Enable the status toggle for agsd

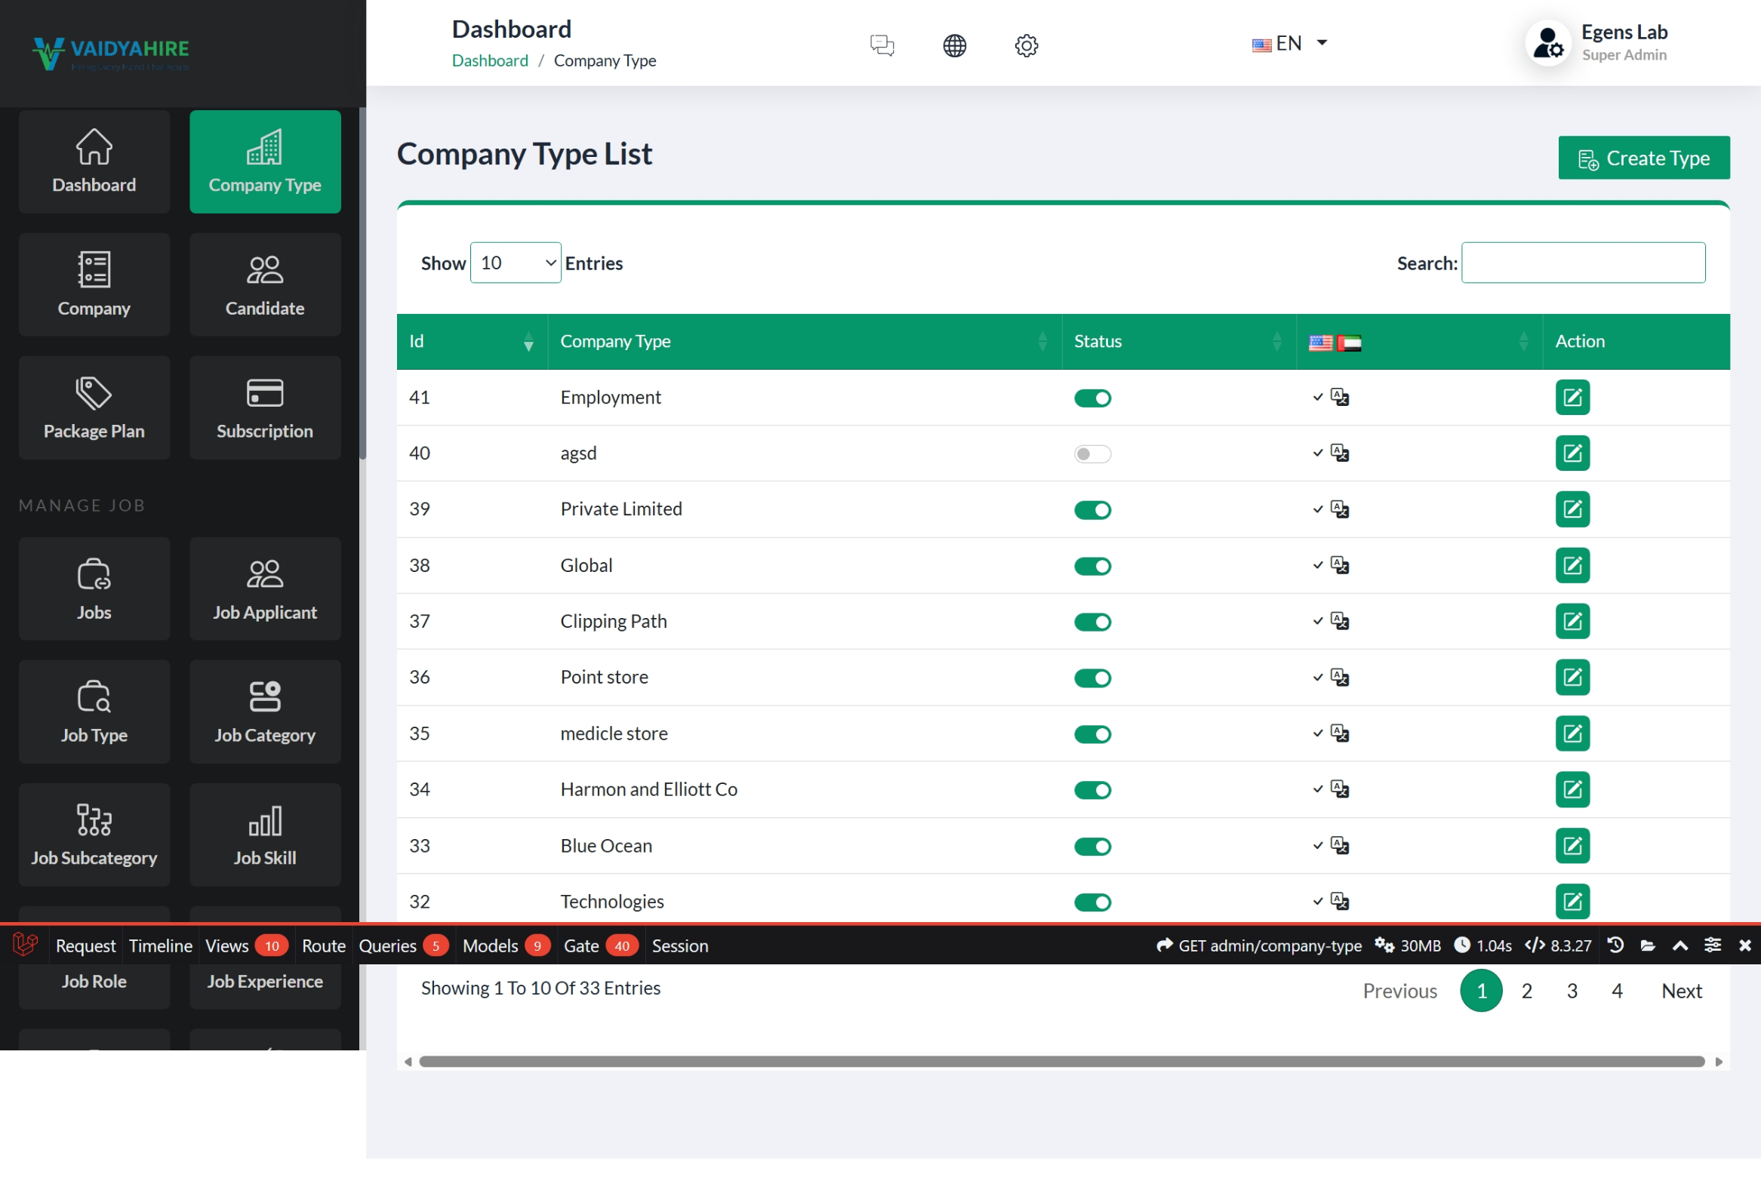point(1092,453)
